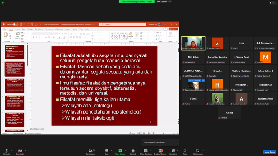Select the Konsepsi Filsafat Plato slide thumbnail
This screenshot has width=278, height=156.
(x=15, y=86)
